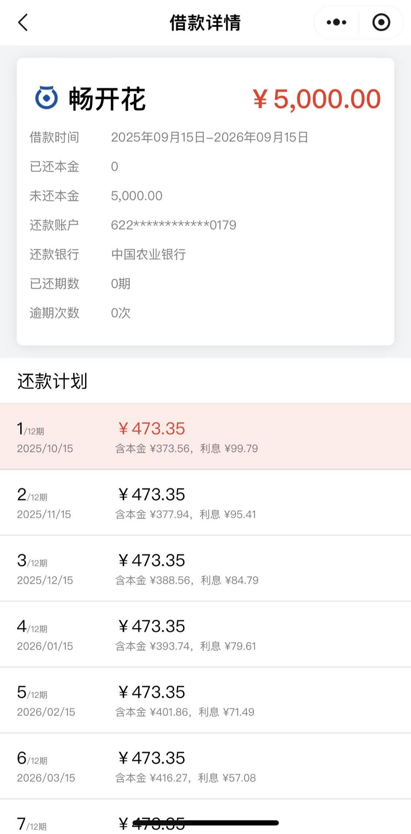Select installment 2 due 2025/11/15
The width and height of the screenshot is (411, 834).
point(205,503)
